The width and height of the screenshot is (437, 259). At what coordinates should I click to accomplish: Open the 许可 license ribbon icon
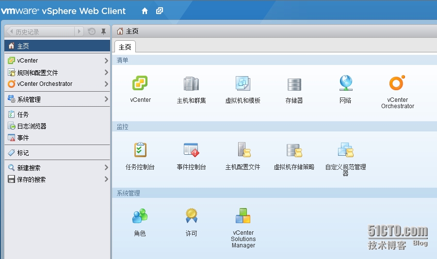(x=192, y=215)
